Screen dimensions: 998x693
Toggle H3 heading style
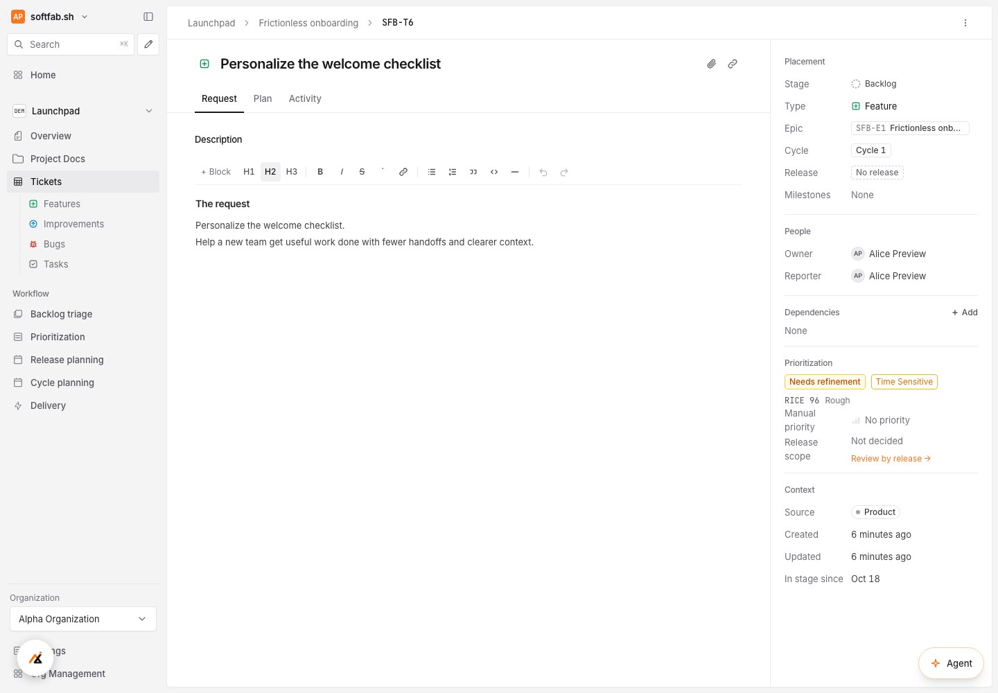pyautogui.click(x=292, y=172)
